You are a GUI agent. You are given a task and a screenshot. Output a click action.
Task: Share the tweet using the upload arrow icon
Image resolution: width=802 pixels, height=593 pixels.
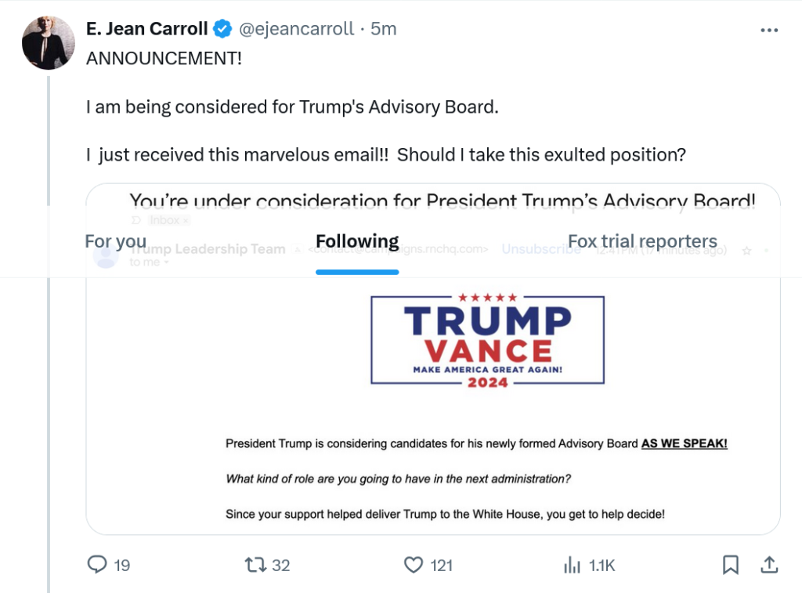pos(769,565)
